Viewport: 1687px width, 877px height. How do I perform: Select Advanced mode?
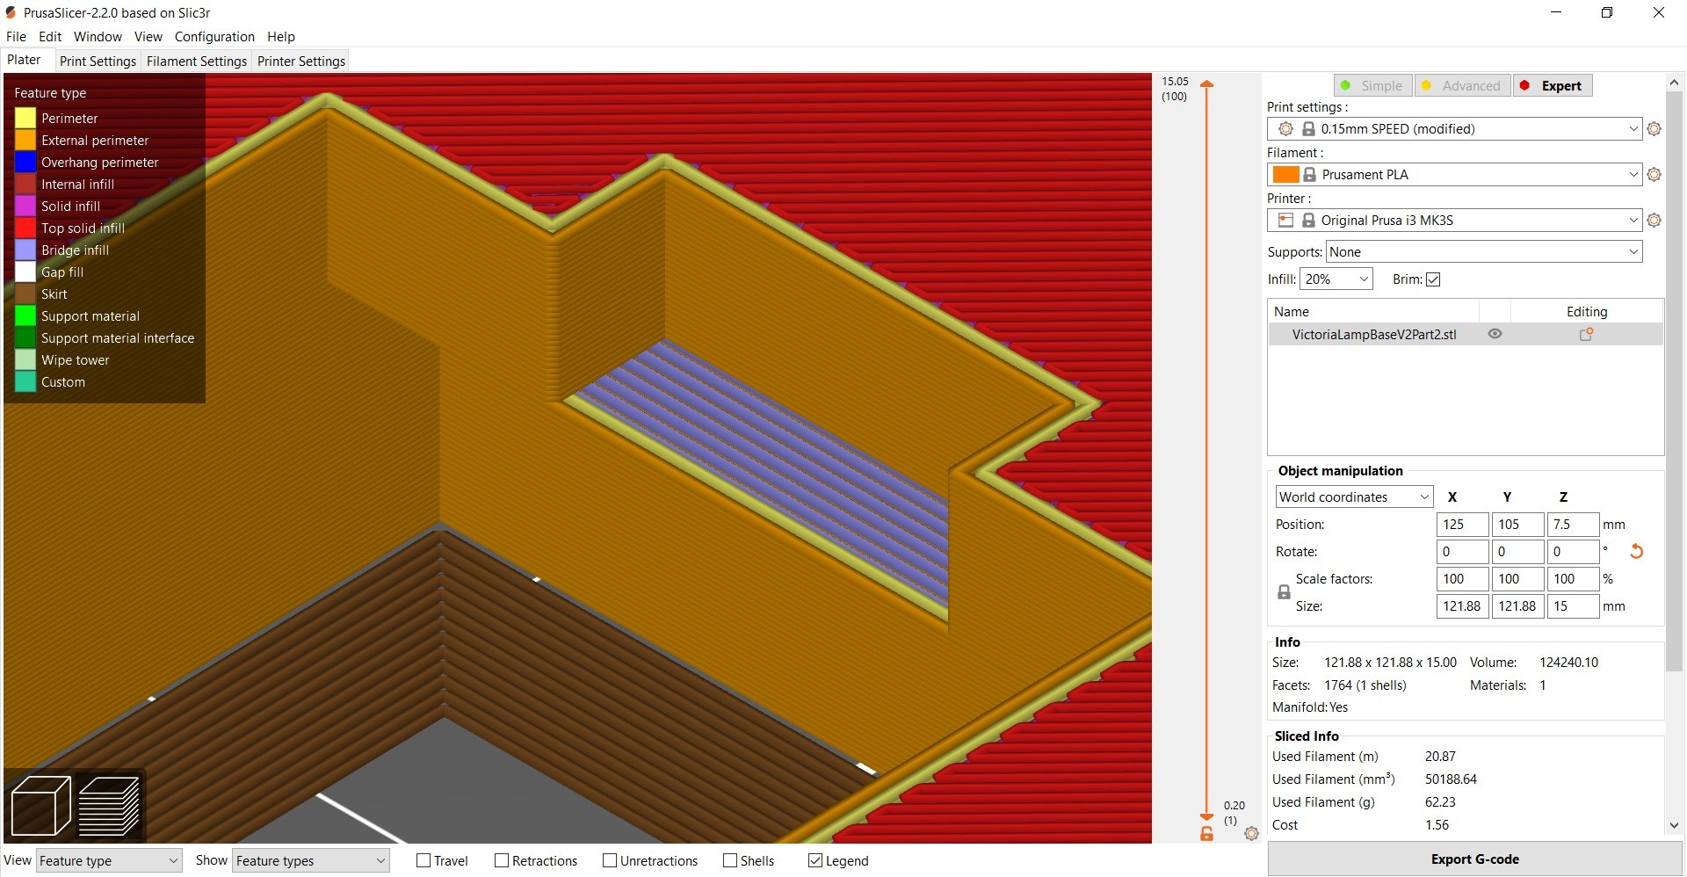tap(1462, 85)
